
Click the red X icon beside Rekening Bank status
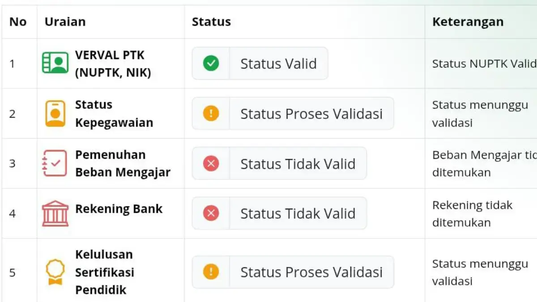coord(210,213)
